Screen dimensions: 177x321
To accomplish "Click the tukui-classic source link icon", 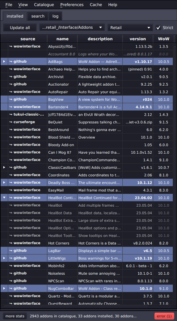I will click(11, 114).
